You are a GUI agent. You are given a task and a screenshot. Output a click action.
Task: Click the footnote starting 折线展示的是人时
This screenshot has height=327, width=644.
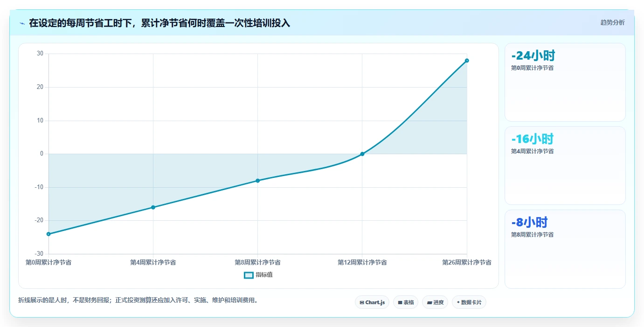point(138,300)
